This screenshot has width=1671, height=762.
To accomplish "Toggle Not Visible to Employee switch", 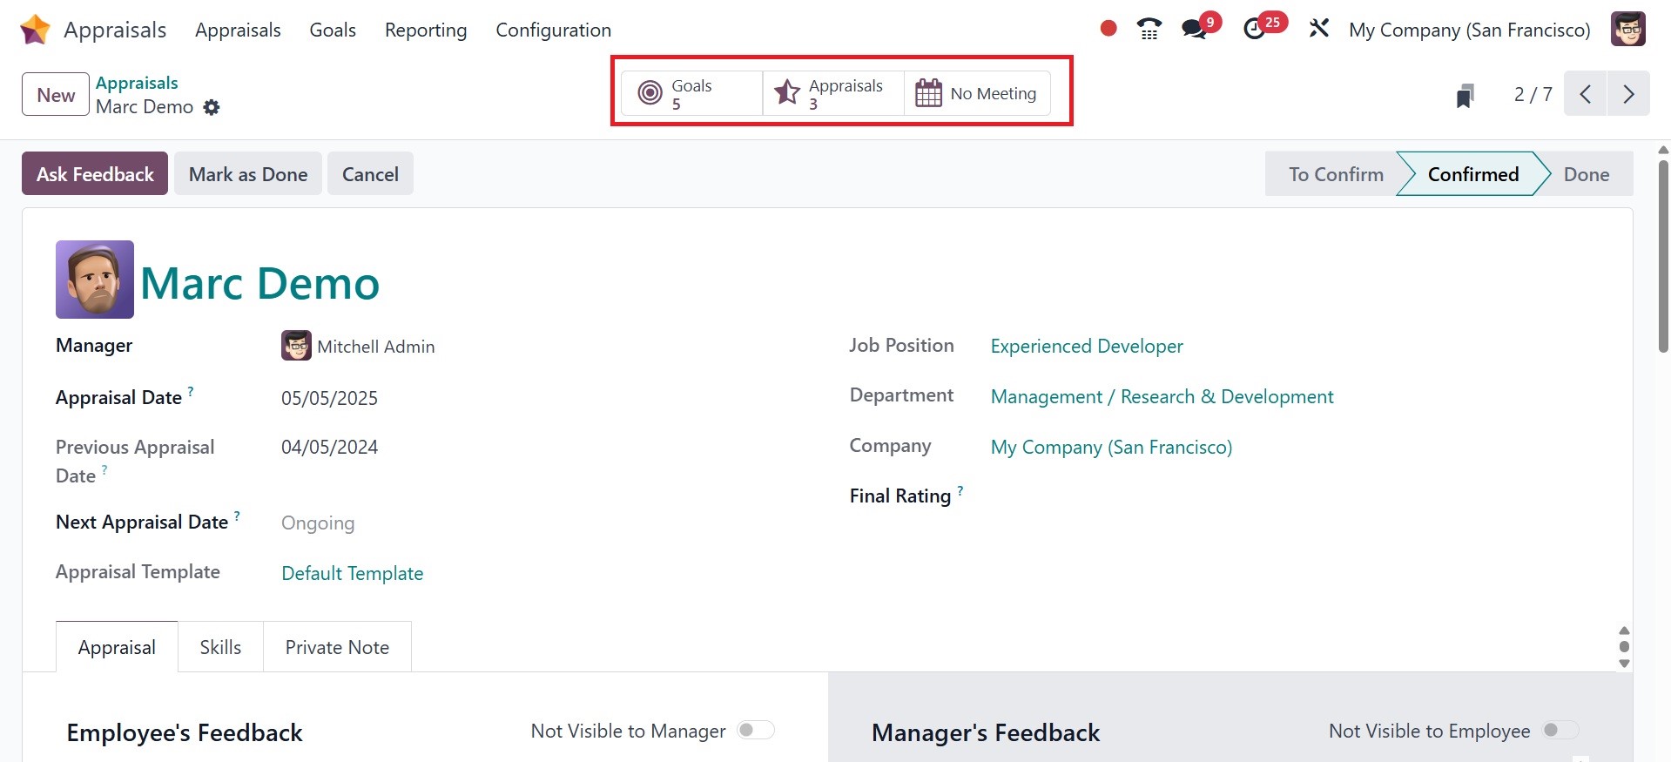I will pos(1559,731).
